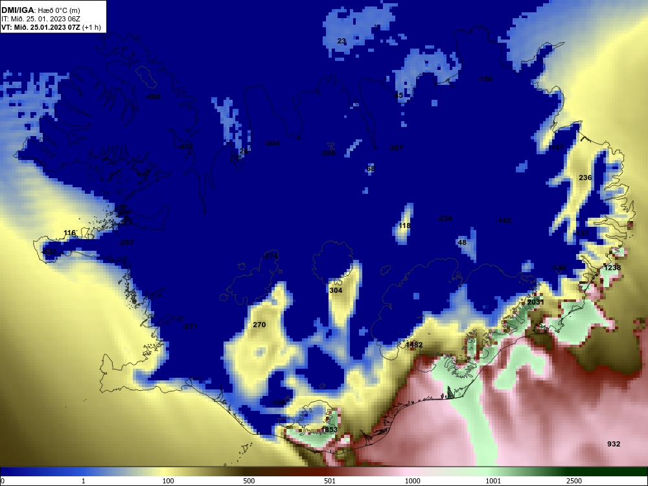Click the legend label 100
The width and height of the screenshot is (648, 486).
(x=168, y=481)
